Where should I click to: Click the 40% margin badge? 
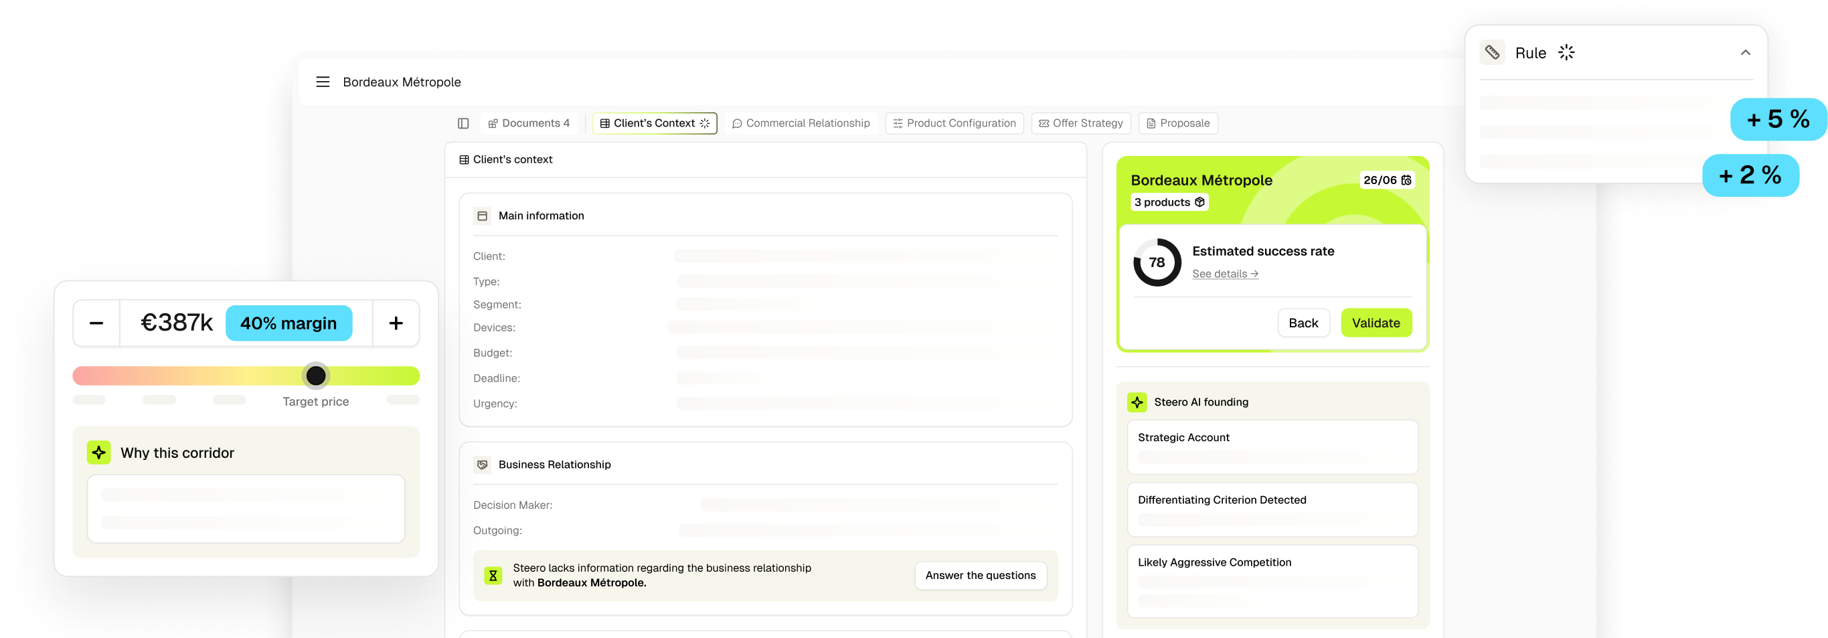[x=288, y=323]
